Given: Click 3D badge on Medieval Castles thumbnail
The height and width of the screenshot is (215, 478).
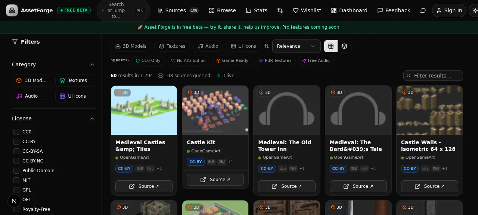Looking at the screenshot, I should coord(122,92).
